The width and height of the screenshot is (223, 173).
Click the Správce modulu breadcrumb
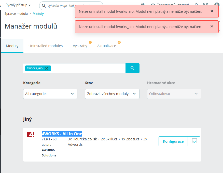(x=16, y=14)
